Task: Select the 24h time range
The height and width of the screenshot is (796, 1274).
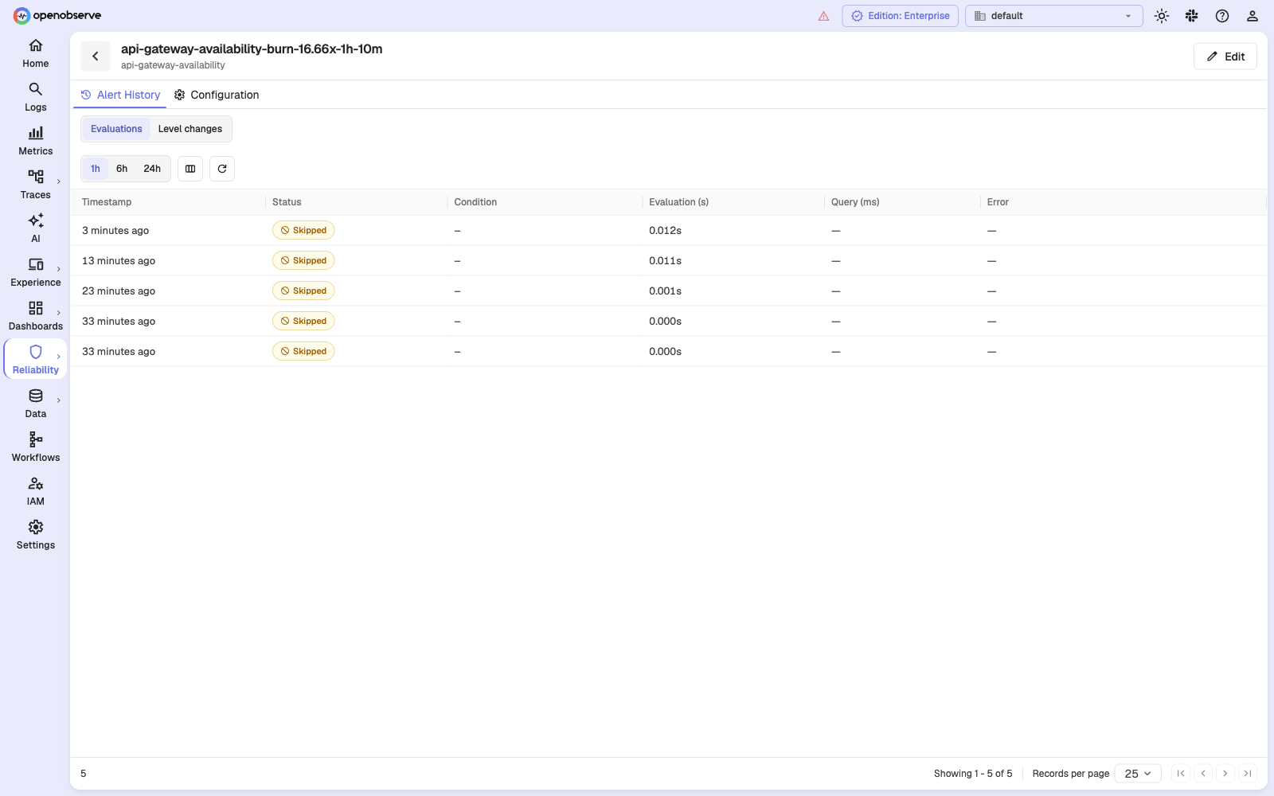Action: coord(152,169)
